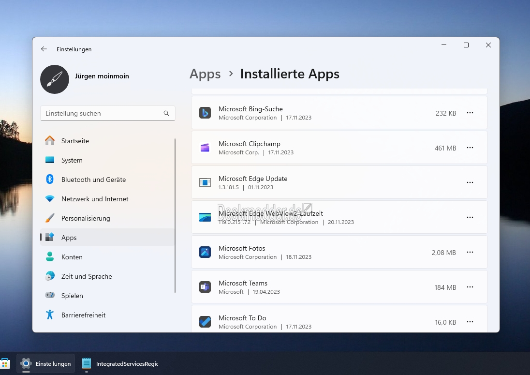Open the System settings page
The height and width of the screenshot is (375, 530).
coord(107,160)
